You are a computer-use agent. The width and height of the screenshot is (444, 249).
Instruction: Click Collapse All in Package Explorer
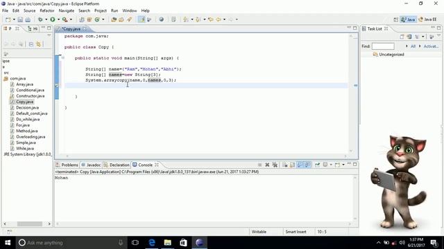(31, 44)
